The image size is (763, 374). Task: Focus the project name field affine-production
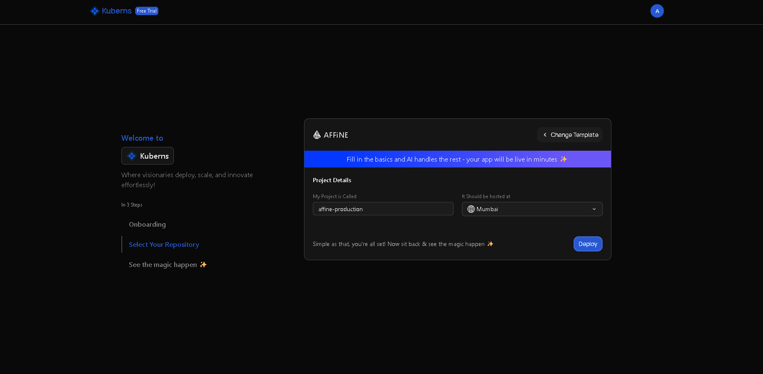point(383,209)
